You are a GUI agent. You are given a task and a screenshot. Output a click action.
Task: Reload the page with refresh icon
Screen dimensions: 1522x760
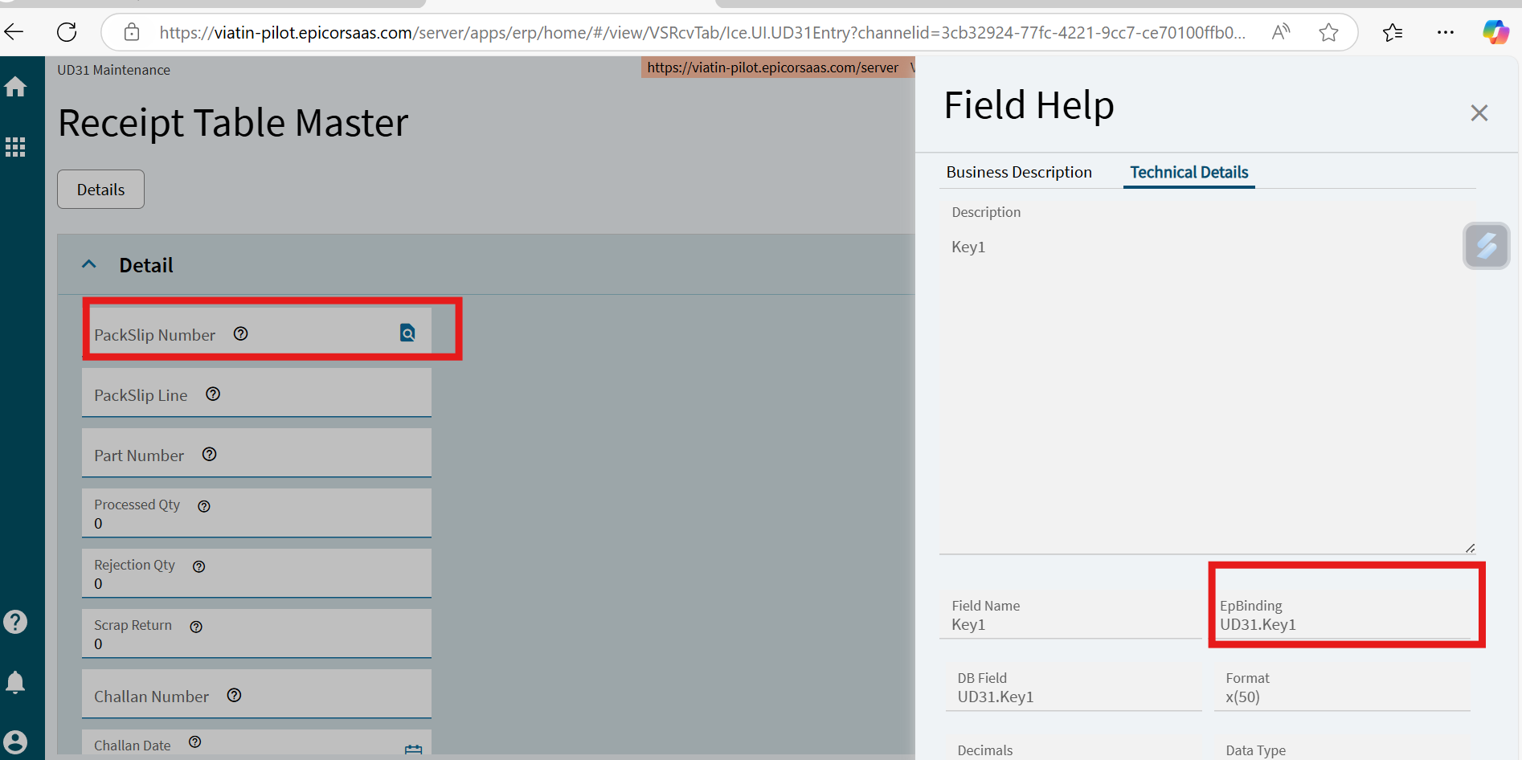pos(67,32)
